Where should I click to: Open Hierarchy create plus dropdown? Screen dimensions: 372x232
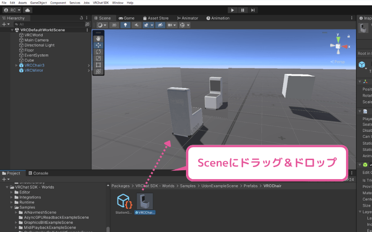(6, 25)
